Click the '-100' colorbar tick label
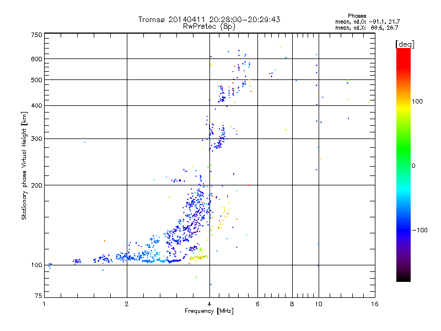 [420, 230]
